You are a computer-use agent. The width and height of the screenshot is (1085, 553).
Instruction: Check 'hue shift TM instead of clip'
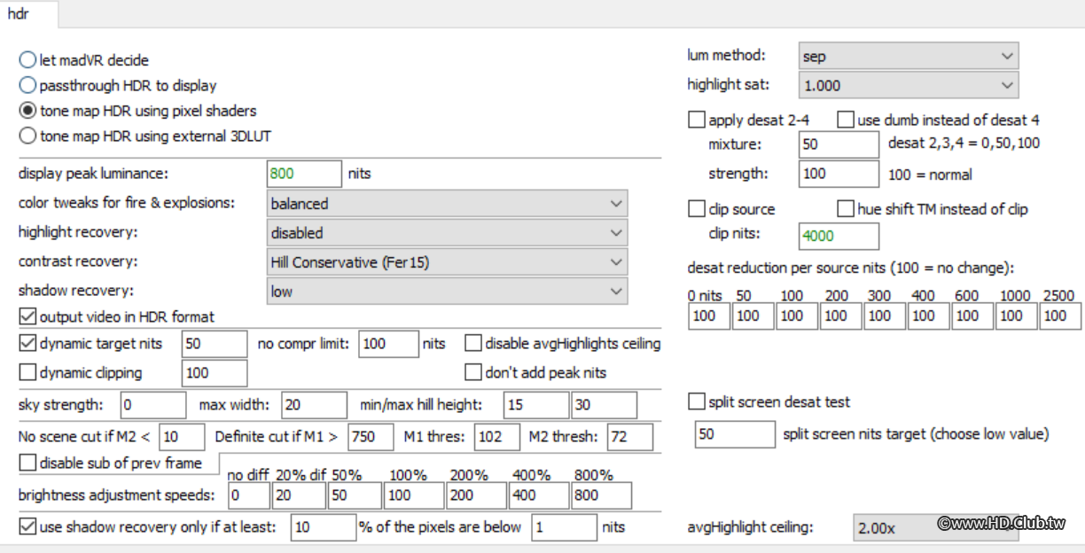point(846,209)
